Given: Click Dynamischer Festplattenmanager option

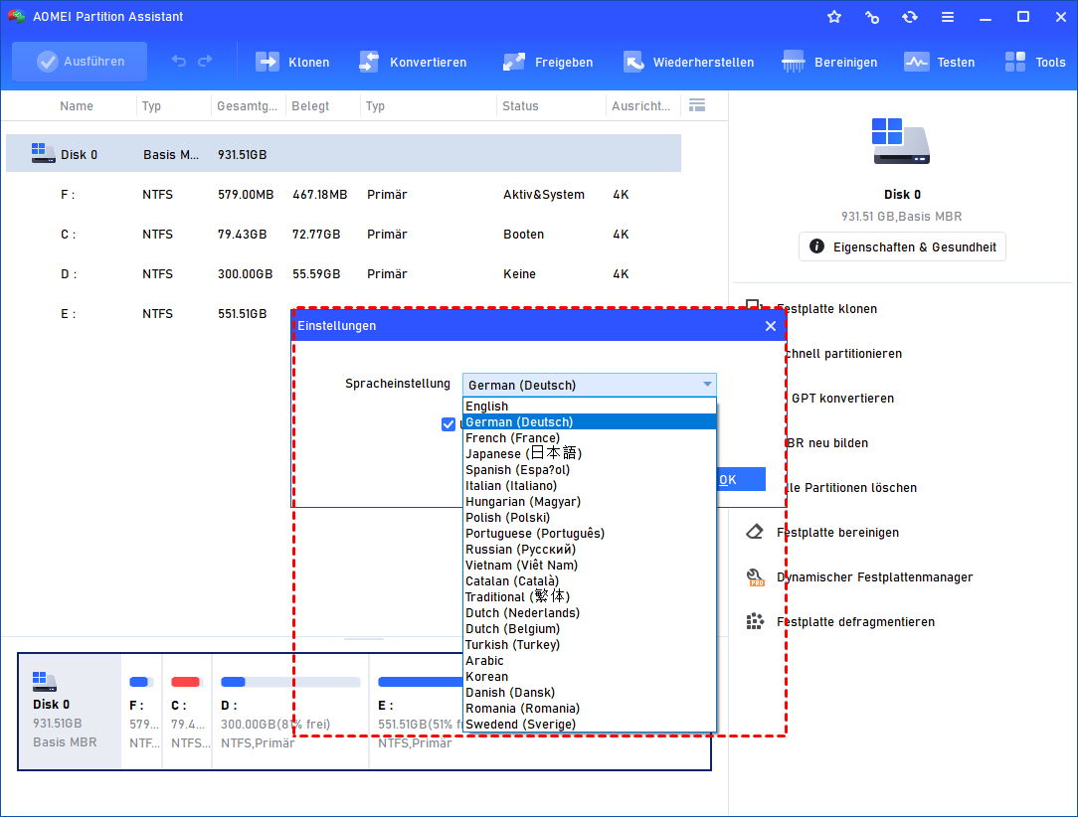Looking at the screenshot, I should click(x=874, y=577).
